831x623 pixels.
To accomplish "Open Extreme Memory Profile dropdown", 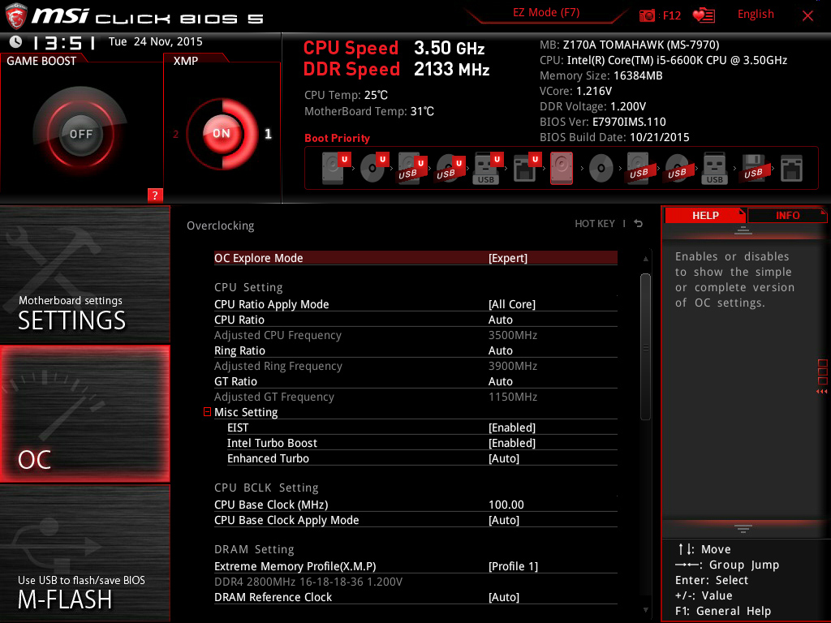I will 513,566.
